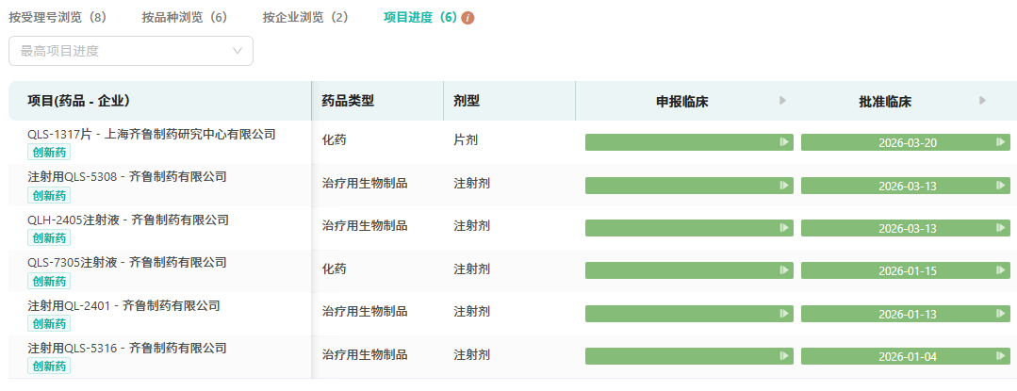This screenshot has width=1017, height=391.
Task: Click 化药 cell in QLS-1317片 row
Action: tap(334, 139)
